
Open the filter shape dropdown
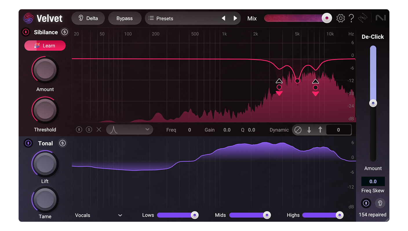[130, 130]
